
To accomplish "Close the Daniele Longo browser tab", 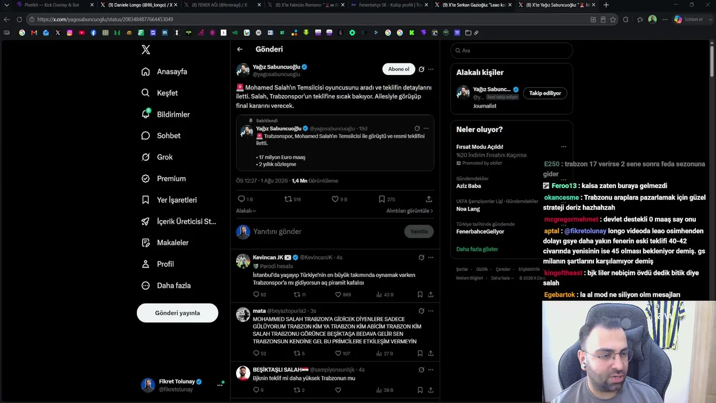I will coord(176,5).
